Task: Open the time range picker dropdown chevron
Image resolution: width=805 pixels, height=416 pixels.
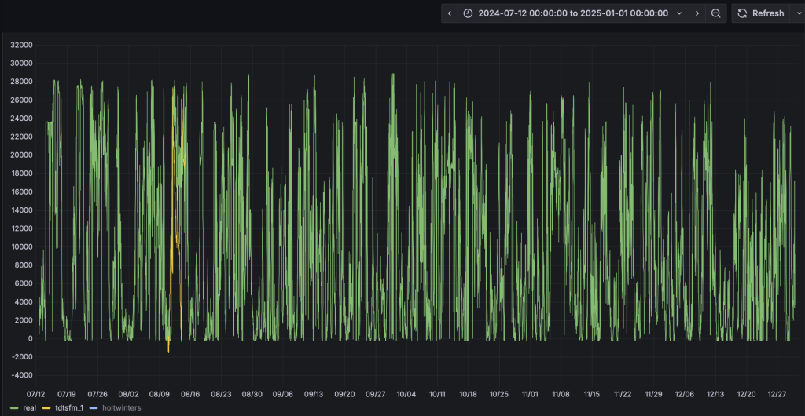Action: pos(679,13)
